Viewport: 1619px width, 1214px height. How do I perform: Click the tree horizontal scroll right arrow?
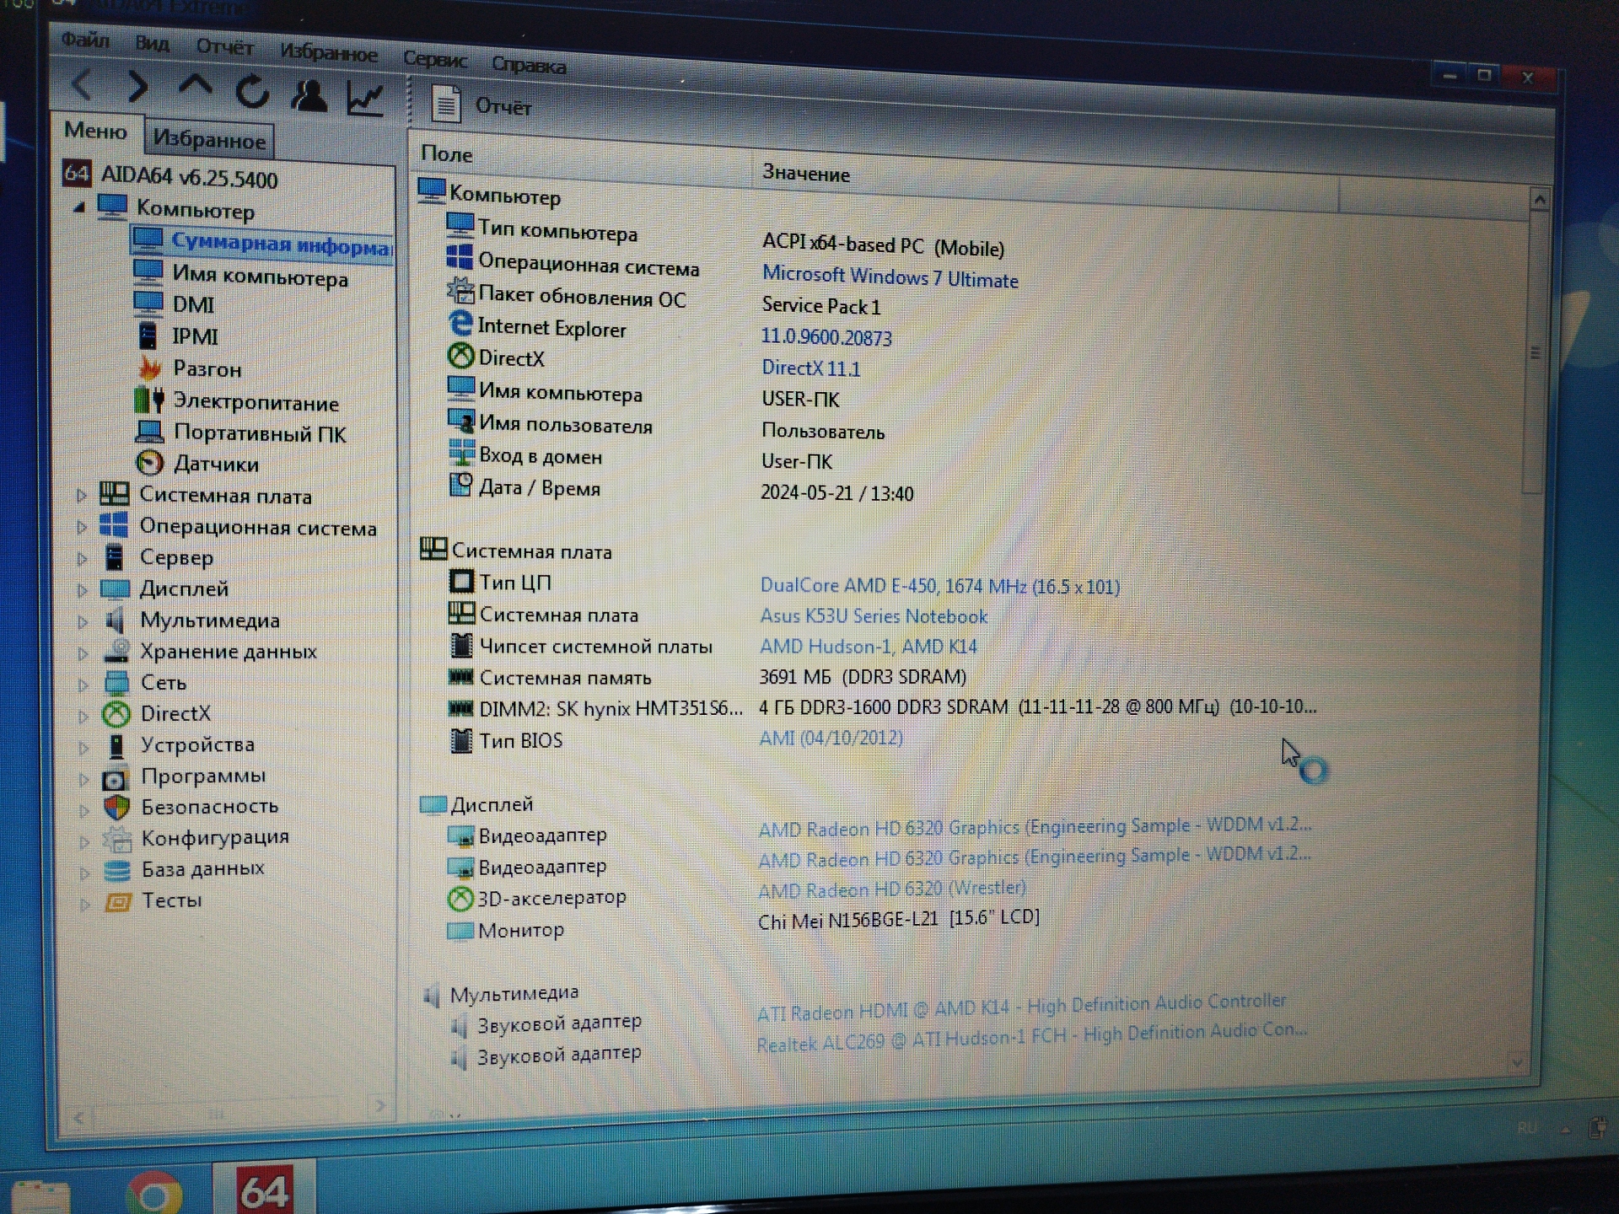pos(380,1105)
